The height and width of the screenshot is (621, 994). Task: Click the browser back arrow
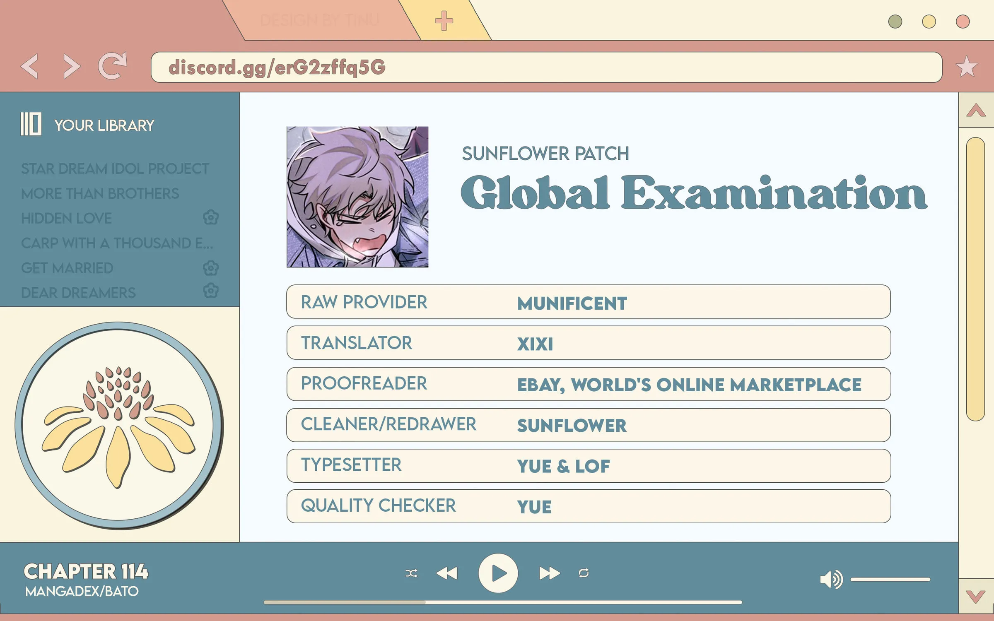tap(30, 66)
